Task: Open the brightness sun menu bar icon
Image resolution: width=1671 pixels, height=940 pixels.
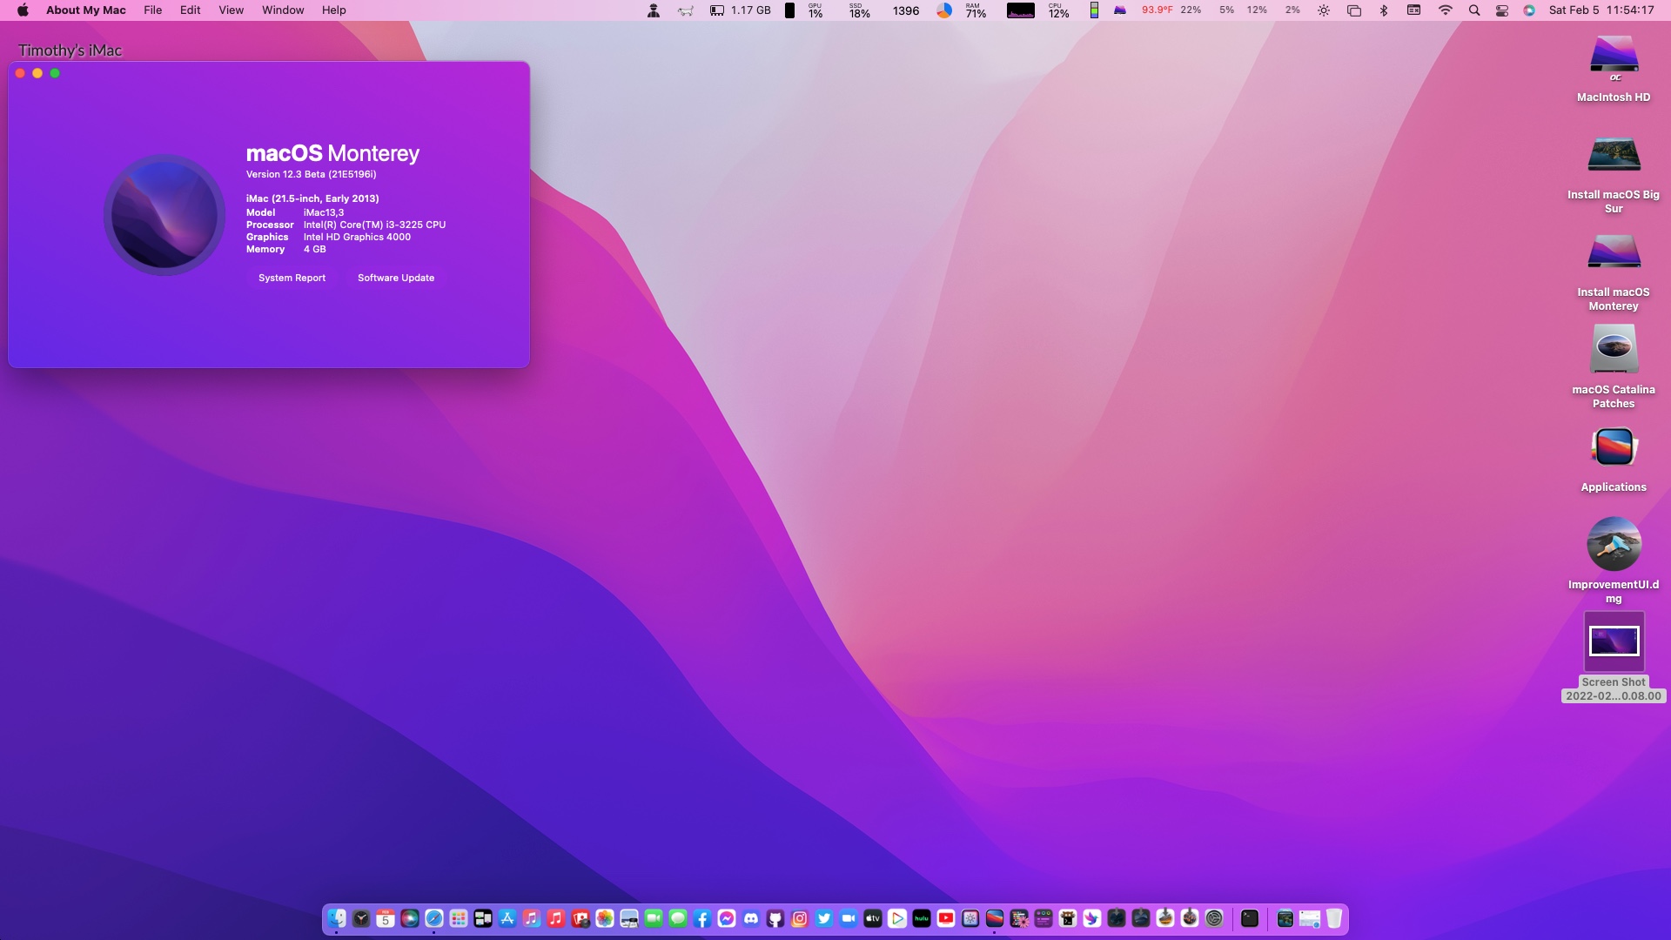Action: 1323,10
